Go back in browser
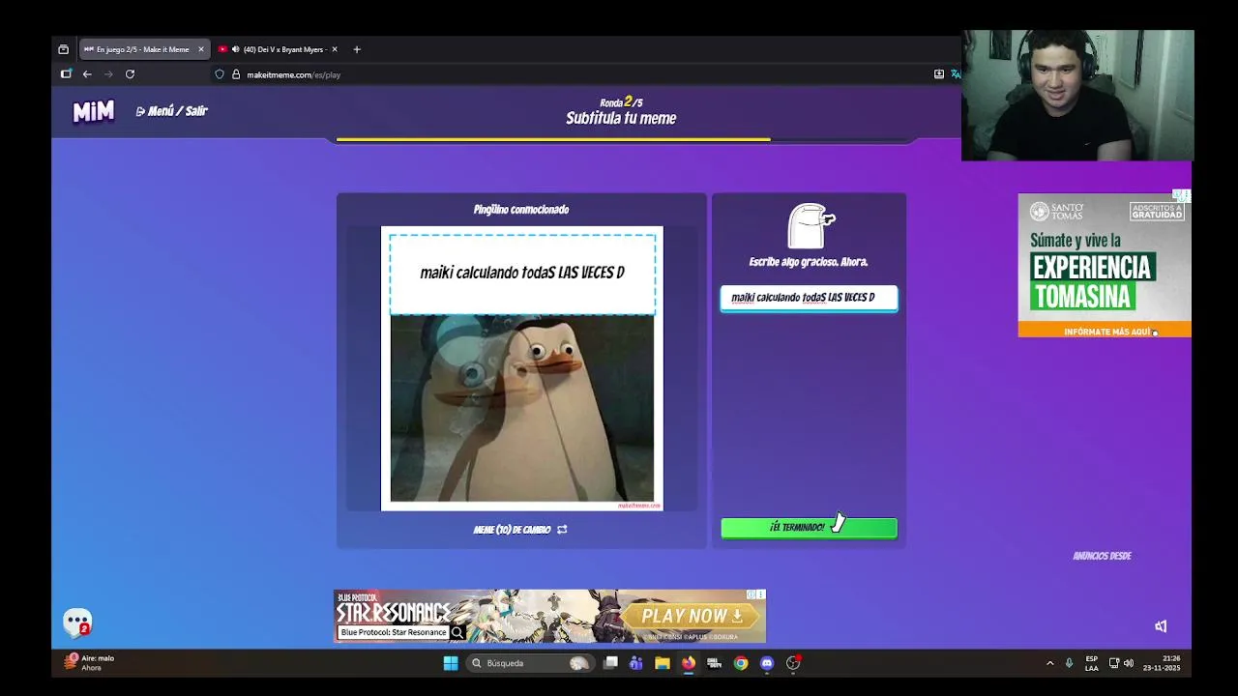This screenshot has width=1238, height=696. click(x=87, y=74)
